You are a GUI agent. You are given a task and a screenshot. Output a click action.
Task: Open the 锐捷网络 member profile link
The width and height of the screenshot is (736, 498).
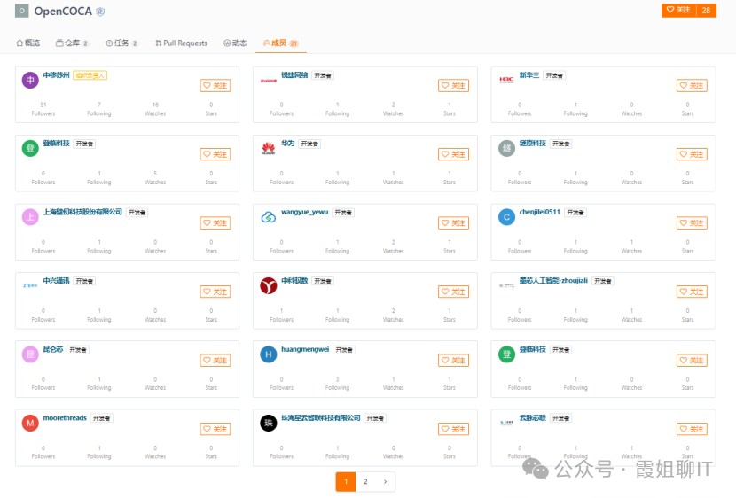click(294, 75)
